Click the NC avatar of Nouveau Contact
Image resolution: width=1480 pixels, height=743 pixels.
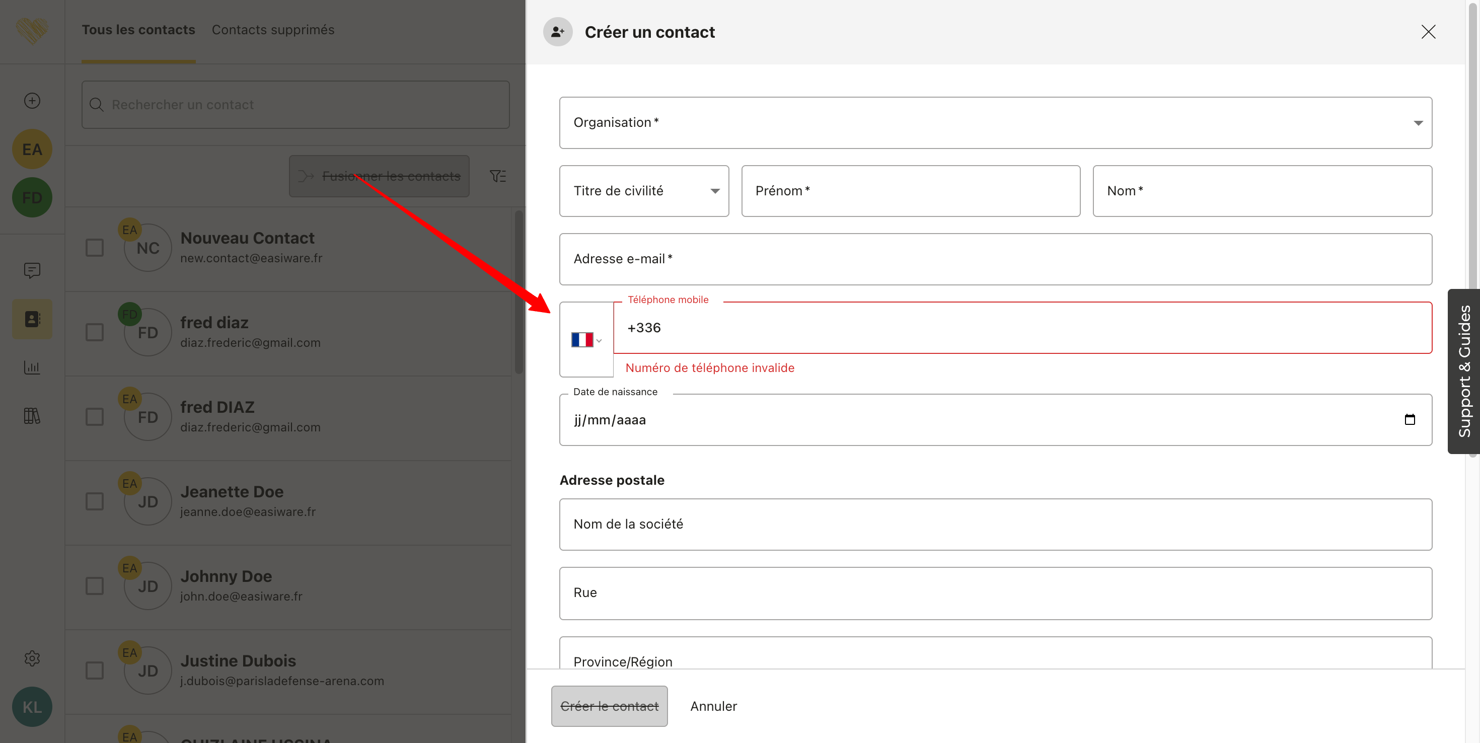click(147, 248)
